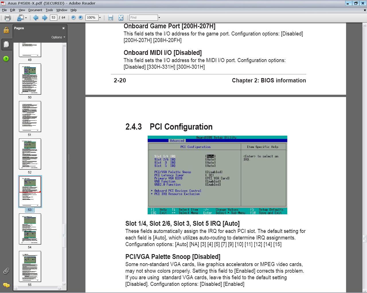This screenshot has height=293, width=367.
Task: Click the document vertical scrollbar thumb
Action: click(365, 238)
